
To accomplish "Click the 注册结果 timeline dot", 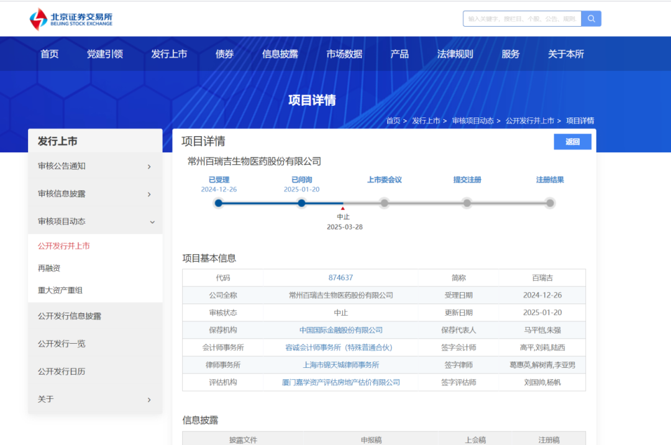I will click(x=550, y=203).
